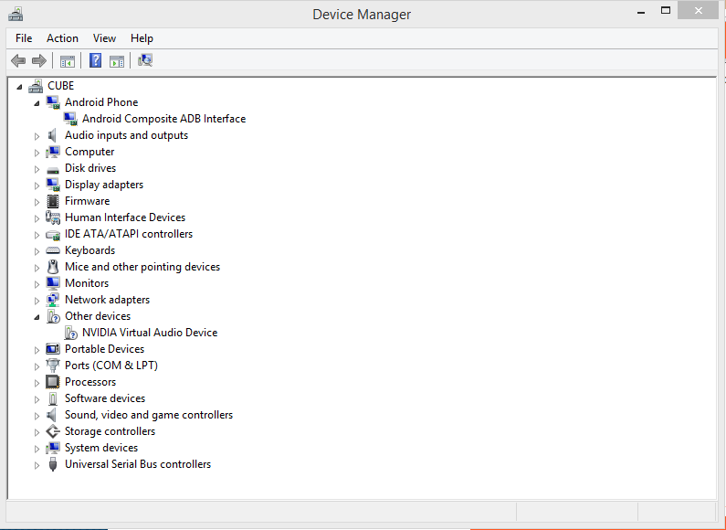Select Sound, video and game controllers
The height and width of the screenshot is (530, 726).
coord(148,415)
